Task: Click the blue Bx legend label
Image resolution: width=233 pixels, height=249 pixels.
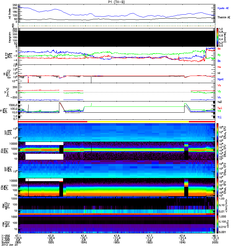Action: 219,61
